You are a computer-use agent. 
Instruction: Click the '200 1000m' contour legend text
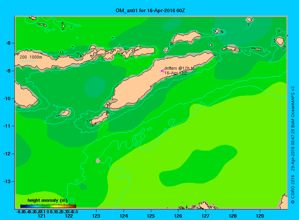tap(31, 57)
